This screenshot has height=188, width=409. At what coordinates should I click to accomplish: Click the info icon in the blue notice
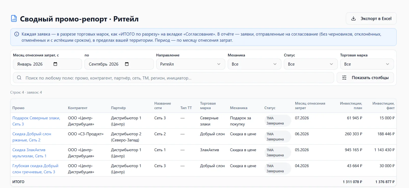[17, 34]
